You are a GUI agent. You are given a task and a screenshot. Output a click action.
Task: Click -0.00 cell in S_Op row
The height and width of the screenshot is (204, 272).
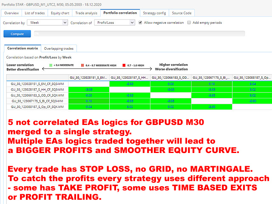[x=212, y=107]
